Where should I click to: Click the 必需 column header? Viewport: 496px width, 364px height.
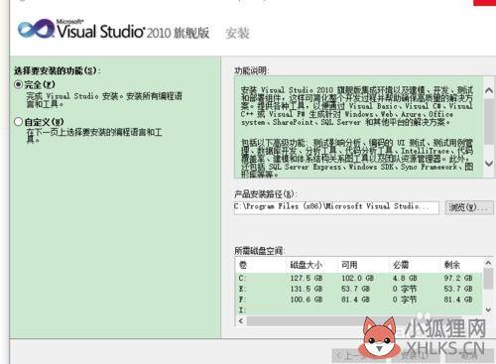pyautogui.click(x=415, y=265)
